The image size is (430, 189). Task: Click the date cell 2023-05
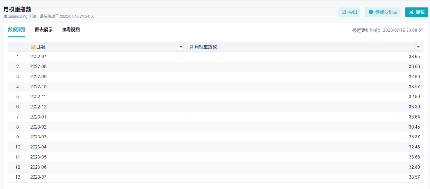point(106,157)
